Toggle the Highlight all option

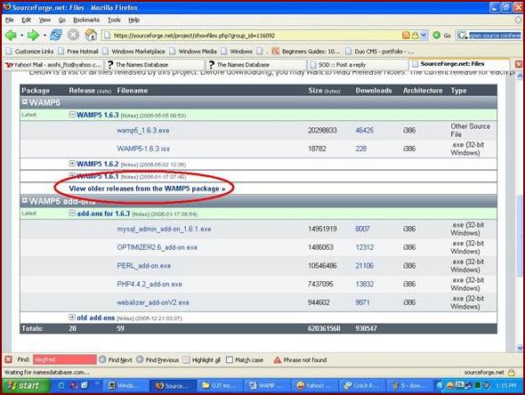pyautogui.click(x=202, y=359)
